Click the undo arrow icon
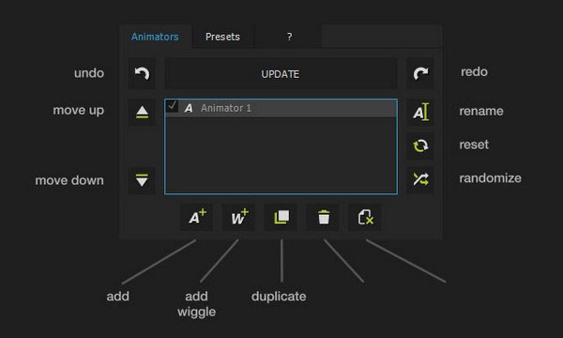 [142, 74]
